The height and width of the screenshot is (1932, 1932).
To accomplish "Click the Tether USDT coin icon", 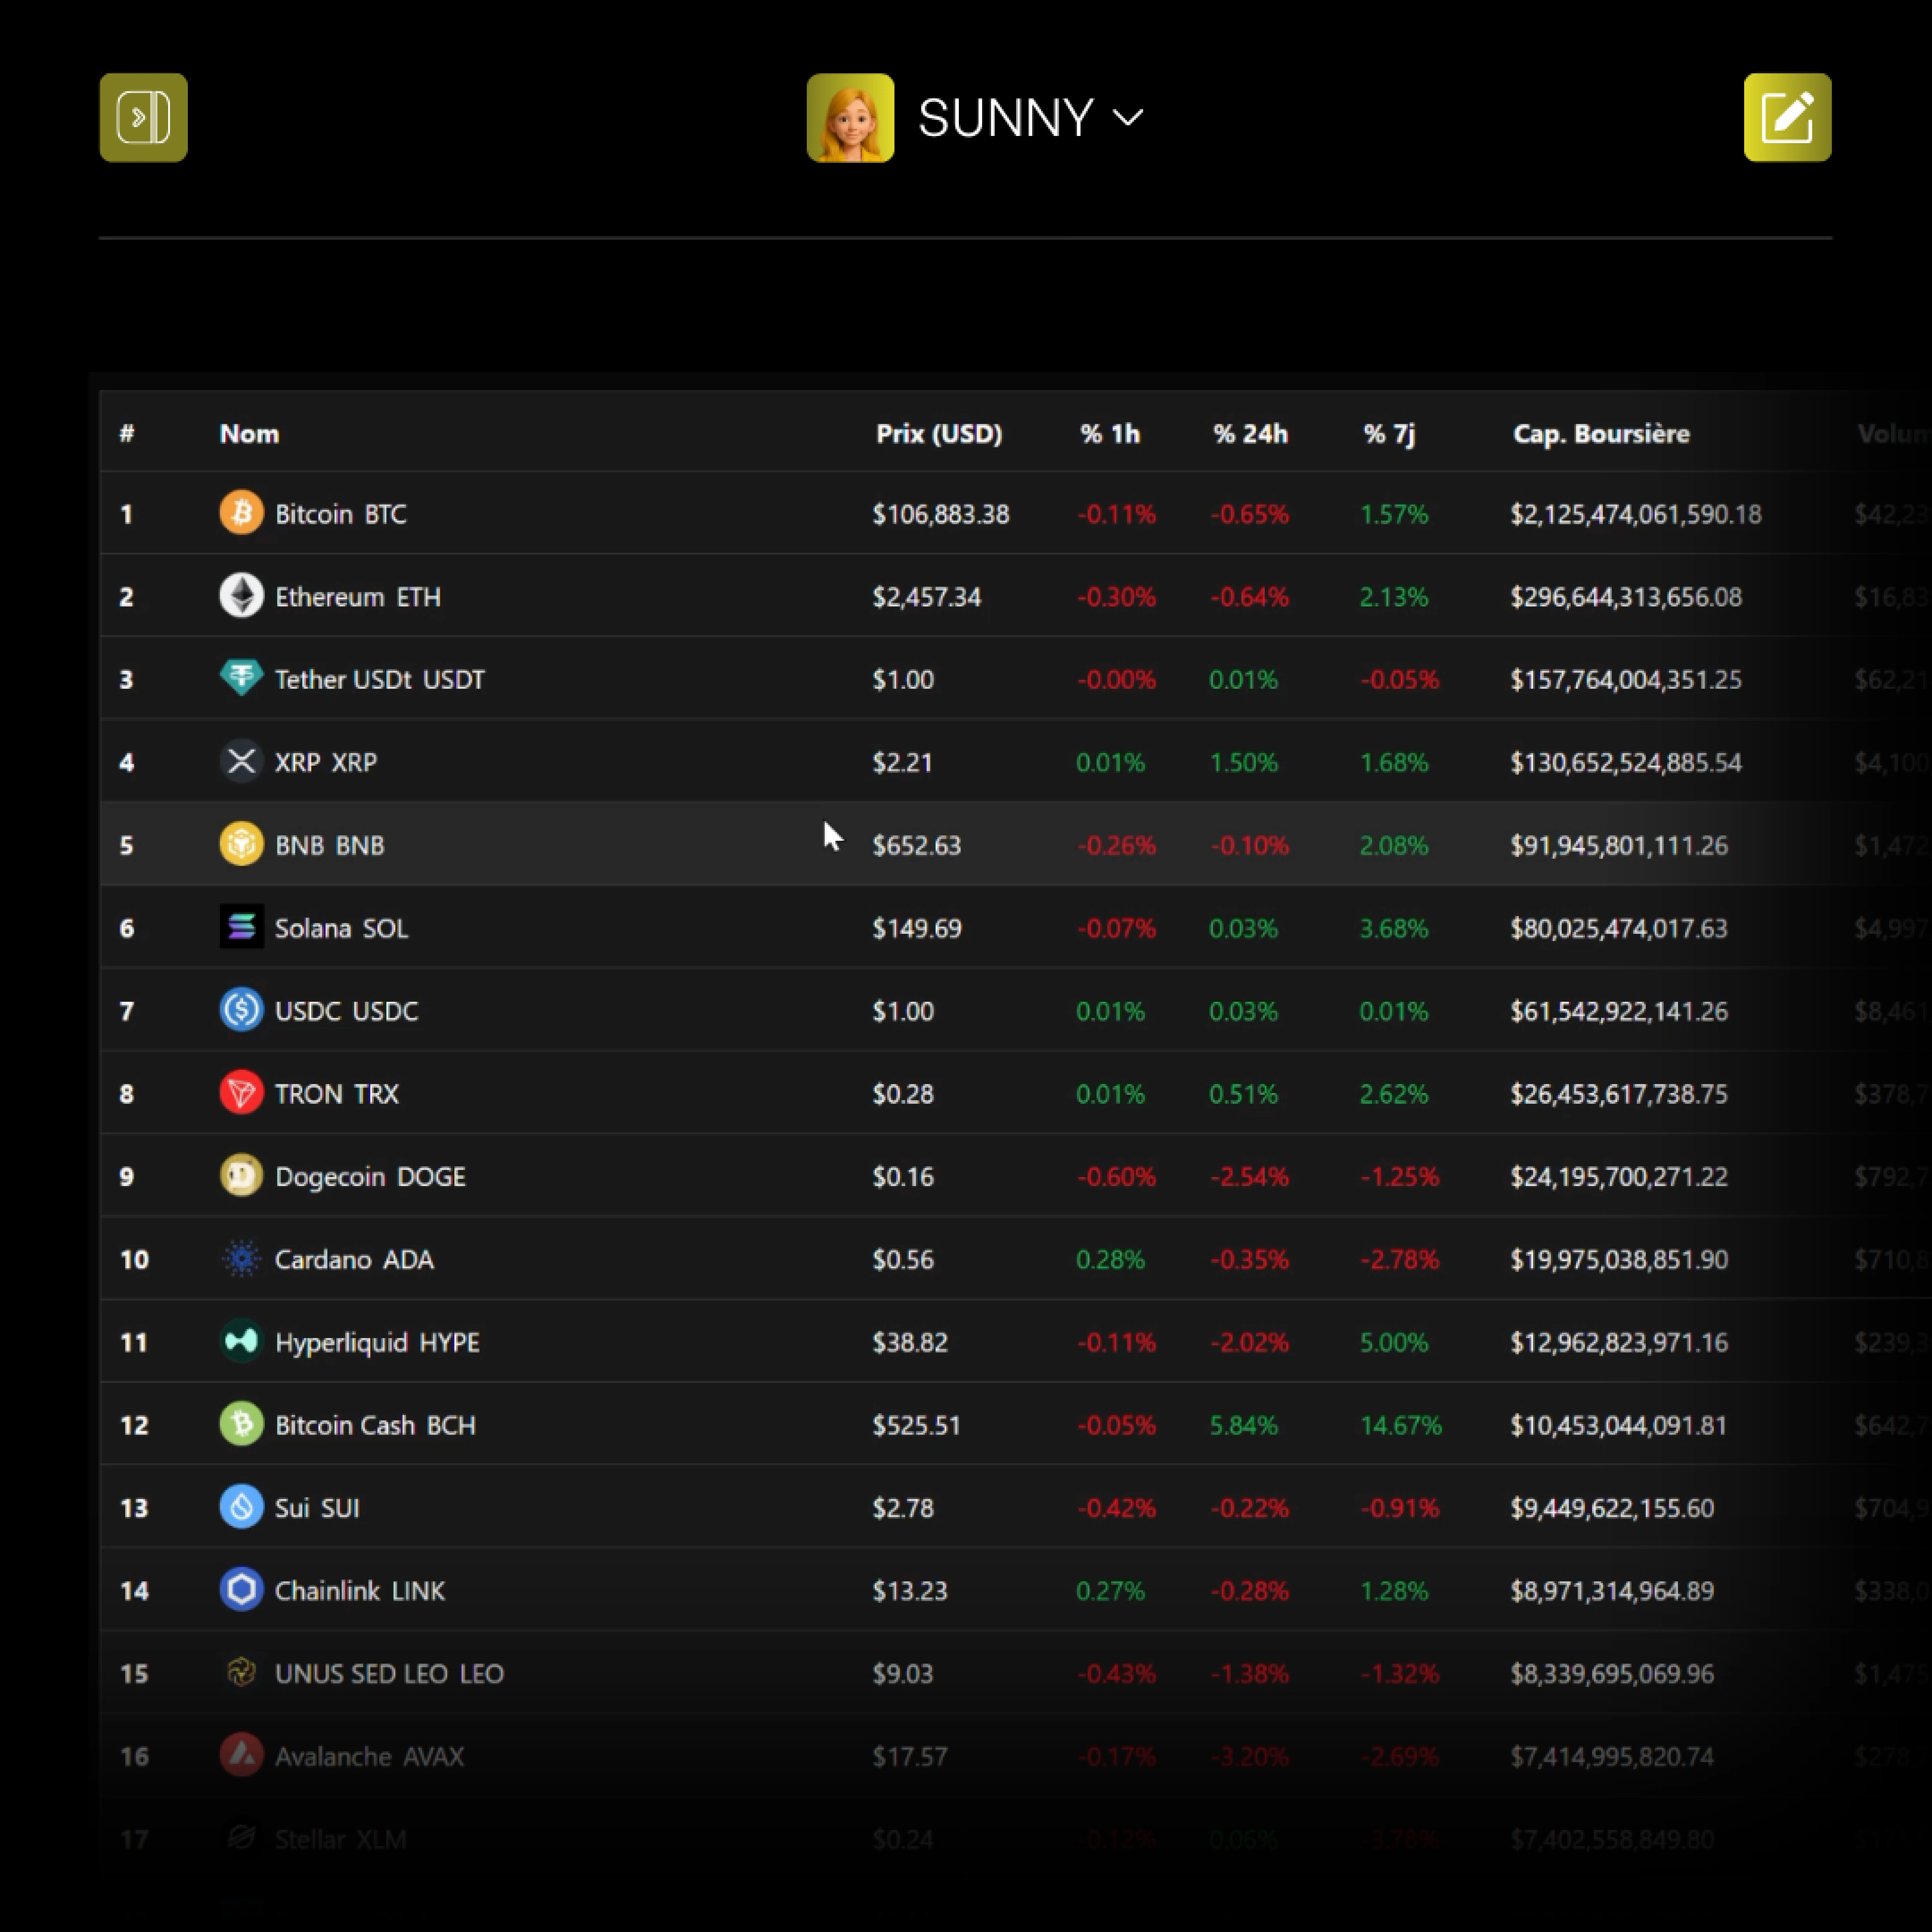I will coord(241,678).
